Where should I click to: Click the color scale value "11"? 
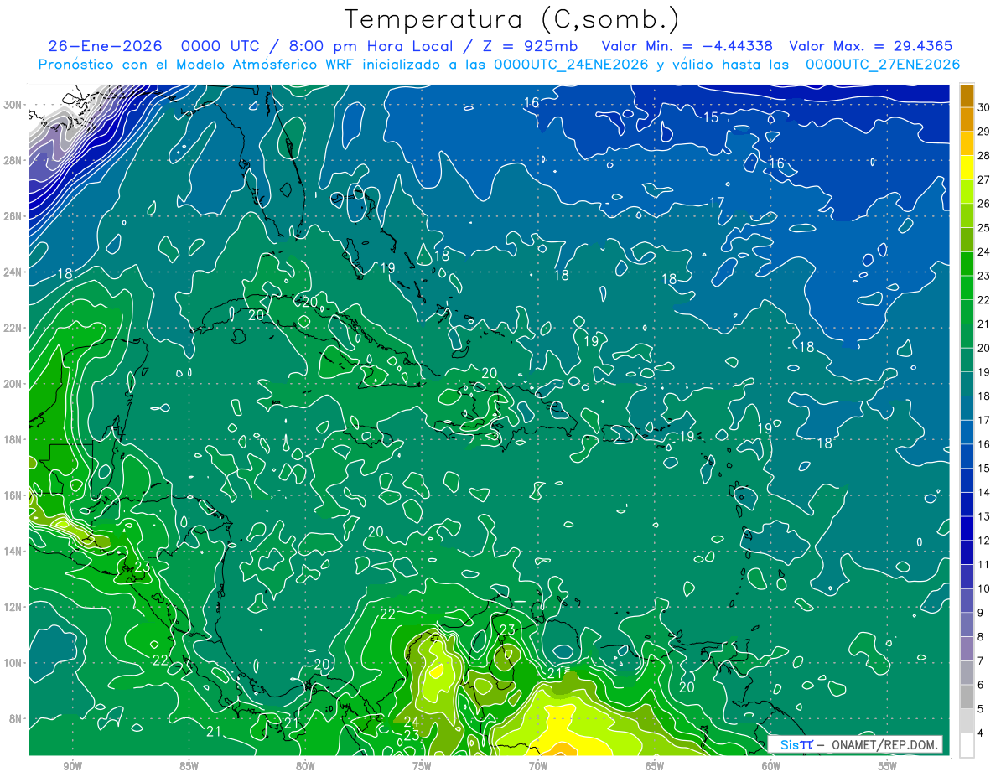click(x=984, y=564)
